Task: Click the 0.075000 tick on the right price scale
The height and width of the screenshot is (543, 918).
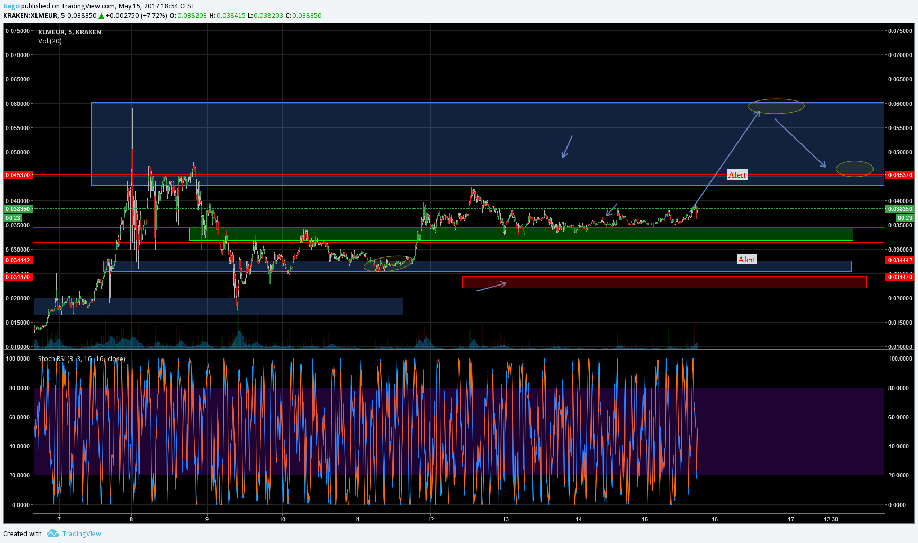Action: [x=901, y=31]
